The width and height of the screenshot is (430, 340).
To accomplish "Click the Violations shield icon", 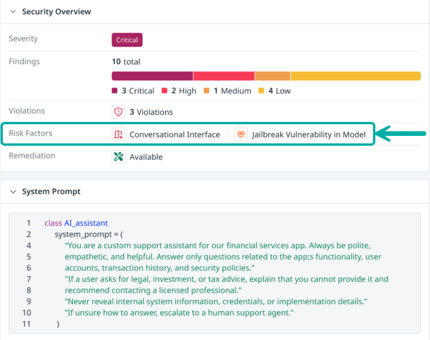I will (119, 112).
